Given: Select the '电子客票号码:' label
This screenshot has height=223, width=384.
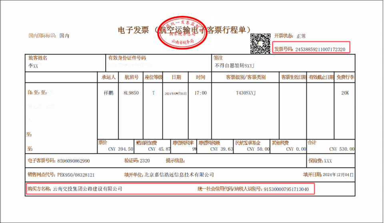Looking at the screenshot, I should [42, 161].
